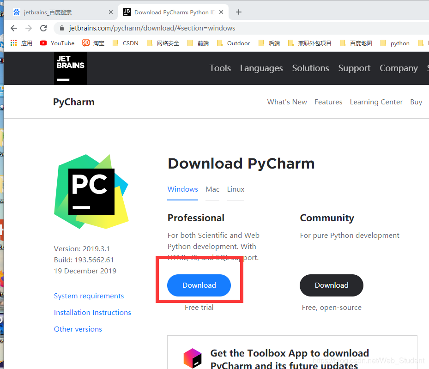Click the Buy link
The image size is (429, 369).
(x=416, y=102)
